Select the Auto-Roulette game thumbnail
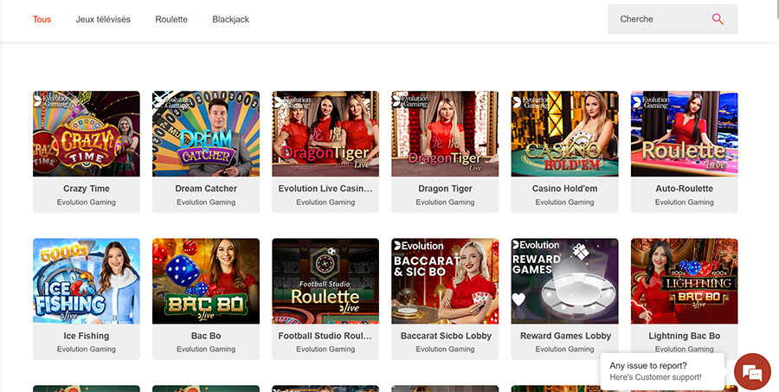The width and height of the screenshot is (779, 392). 684,134
